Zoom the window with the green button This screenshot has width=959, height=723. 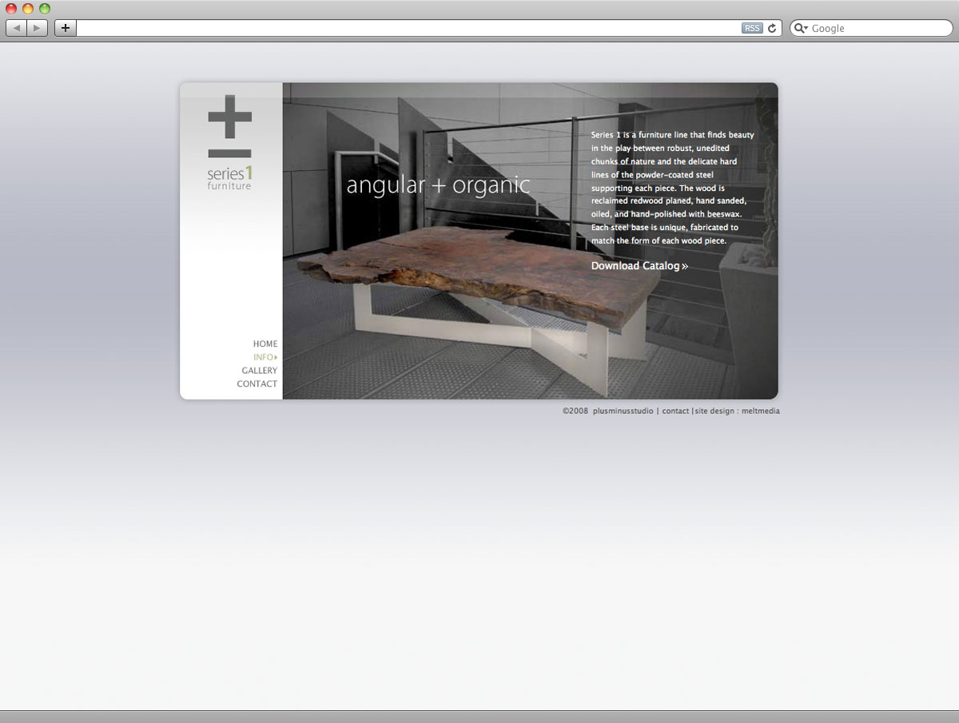(x=45, y=9)
